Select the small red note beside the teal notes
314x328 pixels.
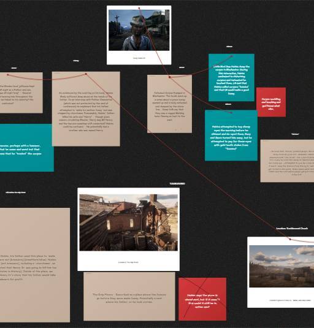[271, 102]
